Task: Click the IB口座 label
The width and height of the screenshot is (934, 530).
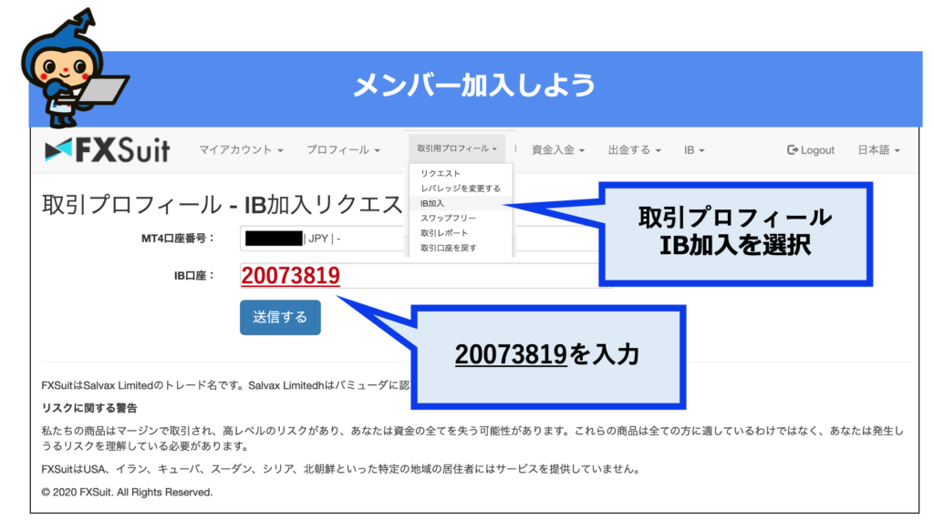Action: [x=193, y=275]
